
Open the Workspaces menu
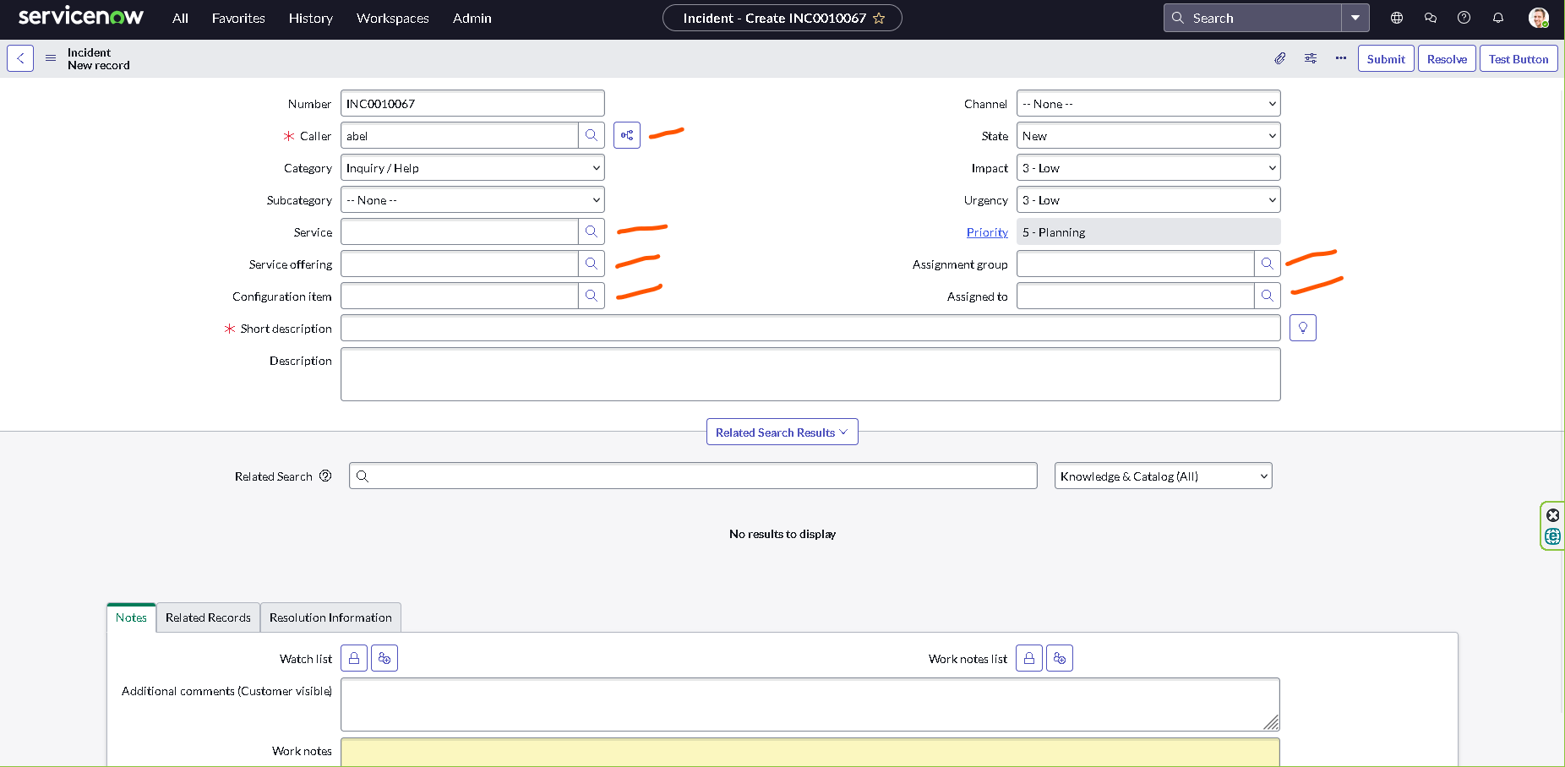tap(392, 18)
